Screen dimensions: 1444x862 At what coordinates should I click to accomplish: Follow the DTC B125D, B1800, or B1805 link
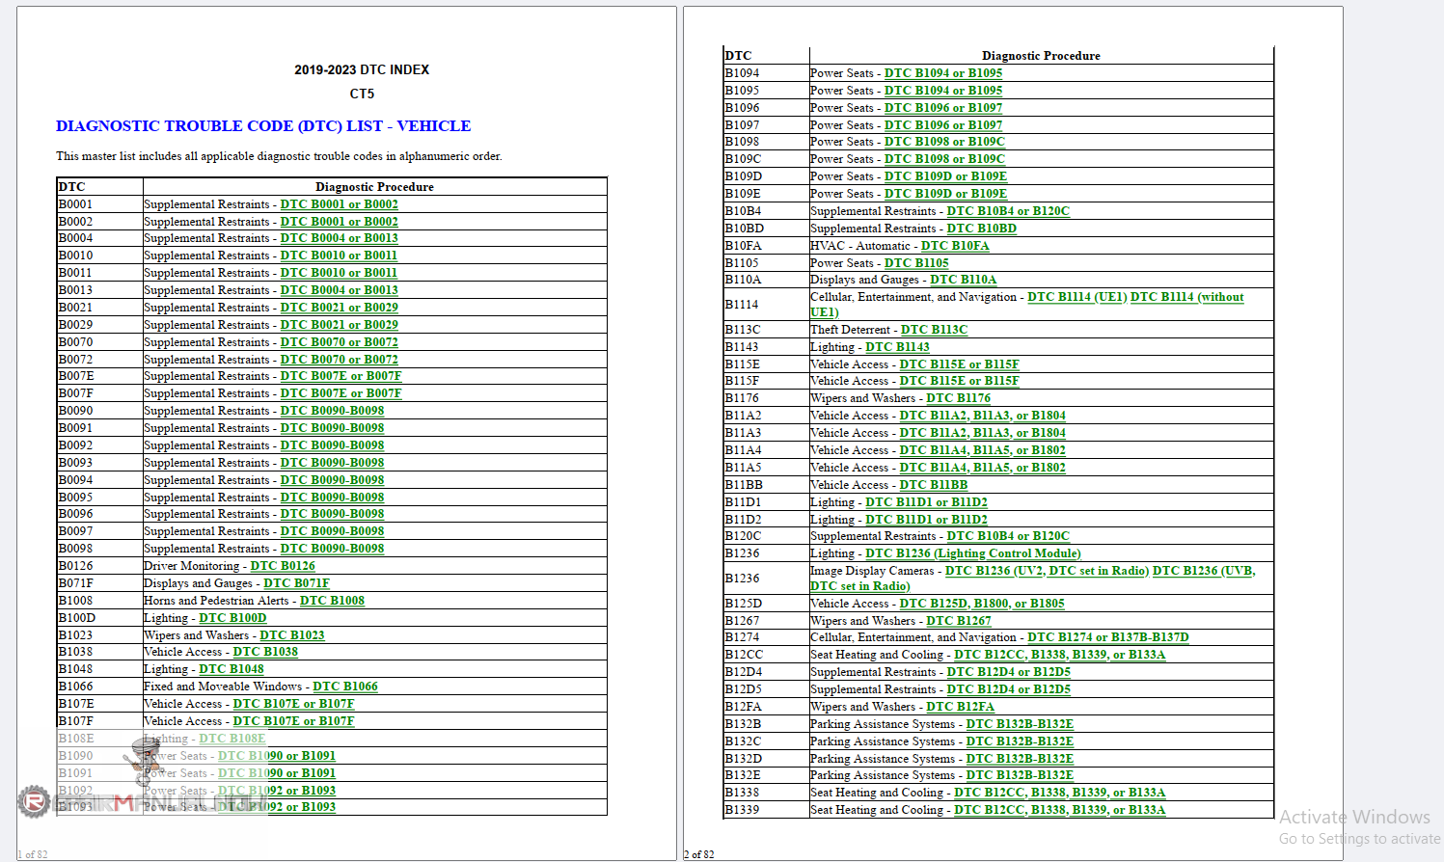(982, 604)
